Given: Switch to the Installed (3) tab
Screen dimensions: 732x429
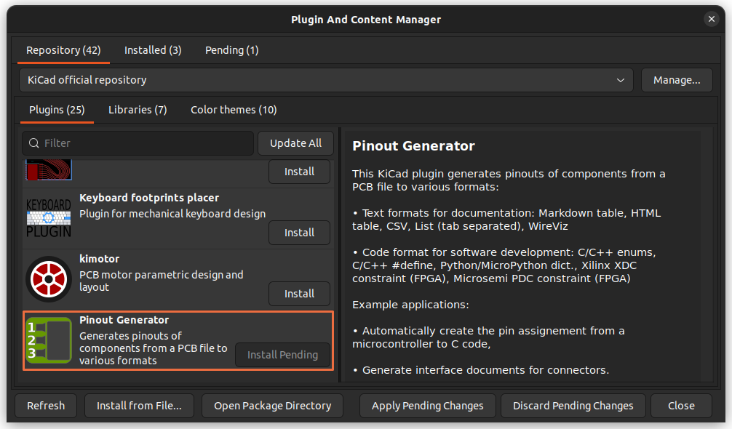Looking at the screenshot, I should point(153,50).
